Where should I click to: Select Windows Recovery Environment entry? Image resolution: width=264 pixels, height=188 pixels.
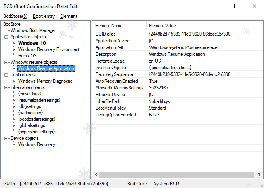click(49, 49)
